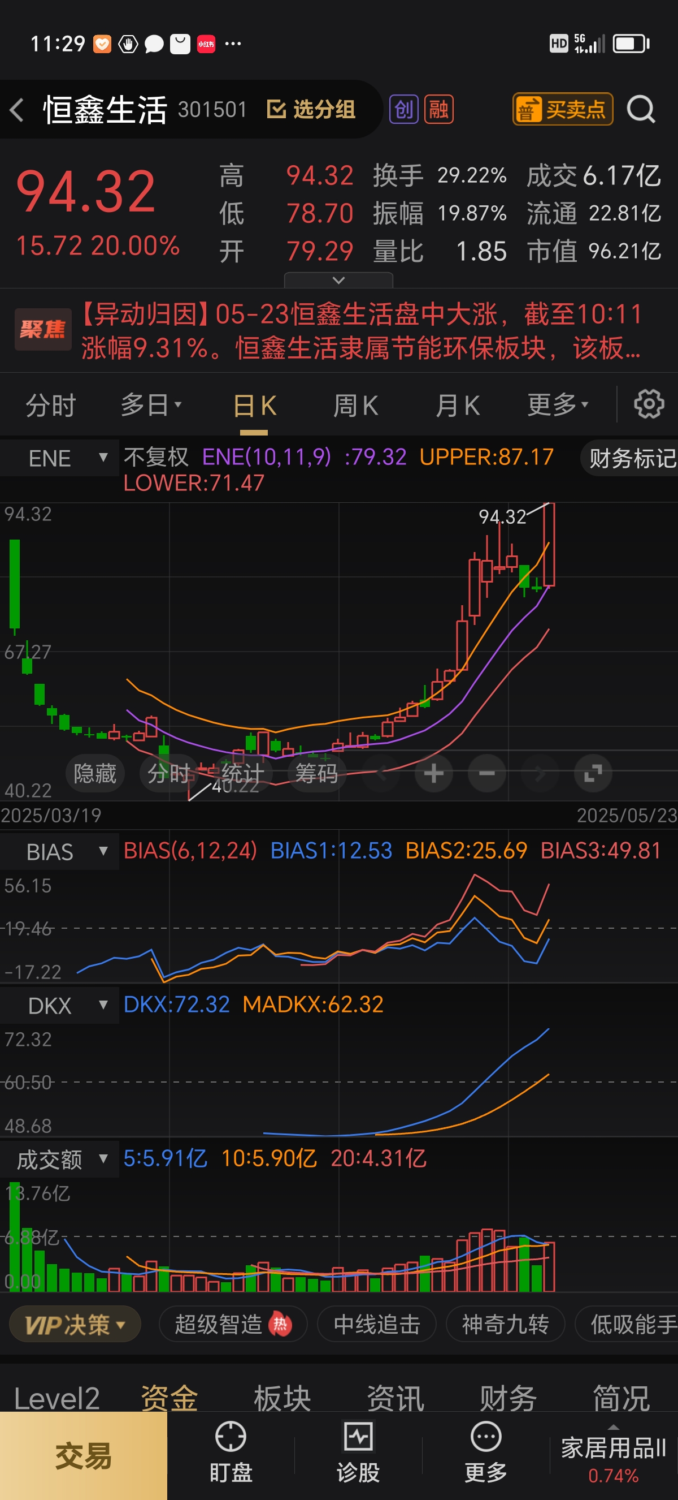The width and height of the screenshot is (678, 1500).
Task: Open BIAS indicator dropdown
Action: pos(59,851)
